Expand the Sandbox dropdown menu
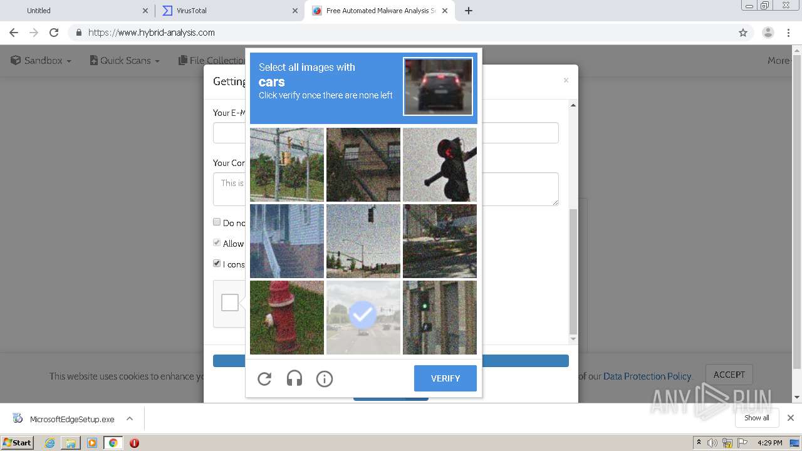Image resolution: width=802 pixels, height=451 pixels. 41,60
